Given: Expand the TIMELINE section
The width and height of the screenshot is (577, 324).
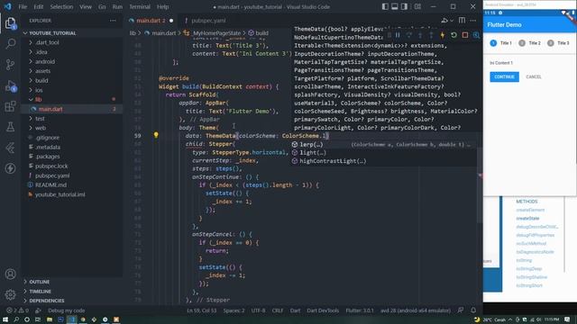Looking at the screenshot, I should [40, 292].
